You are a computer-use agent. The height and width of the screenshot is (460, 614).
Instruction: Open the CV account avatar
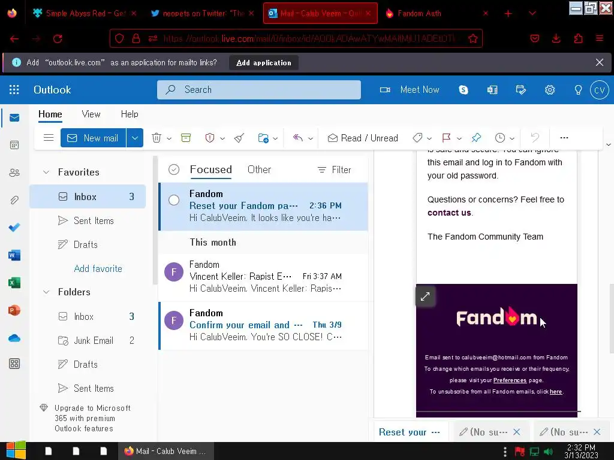click(599, 90)
